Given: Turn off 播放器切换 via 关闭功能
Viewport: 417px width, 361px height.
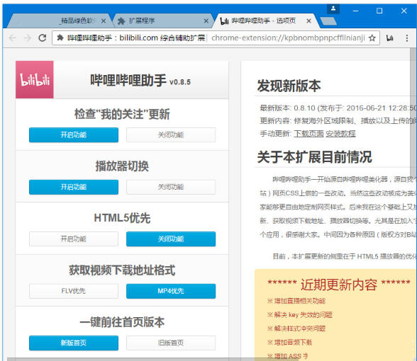Looking at the screenshot, I should pos(171,187).
